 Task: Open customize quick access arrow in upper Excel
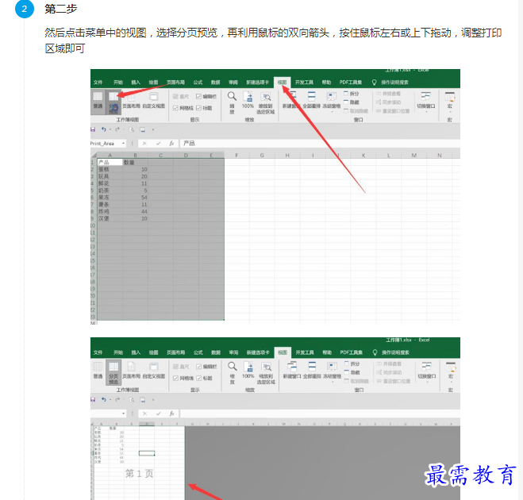[153, 129]
